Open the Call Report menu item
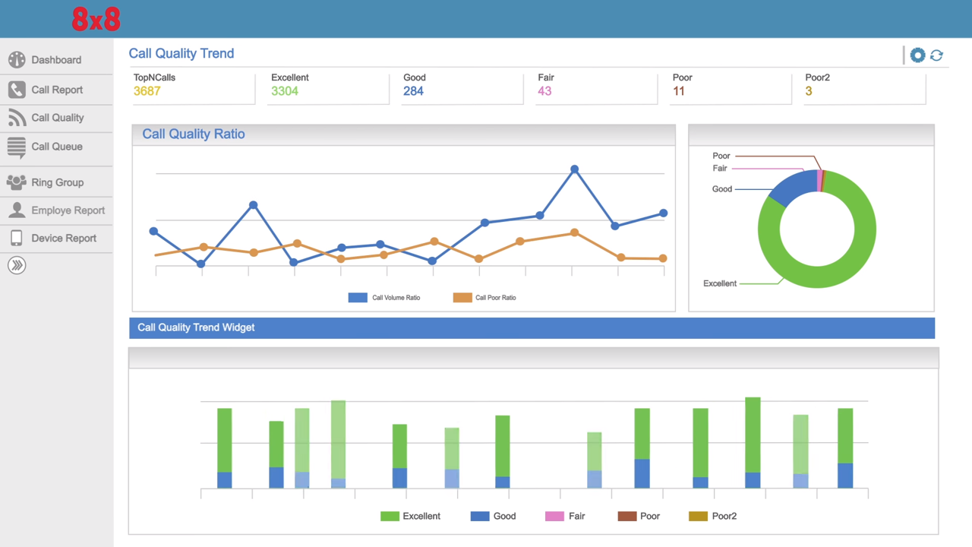This screenshot has width=972, height=547. pos(56,90)
